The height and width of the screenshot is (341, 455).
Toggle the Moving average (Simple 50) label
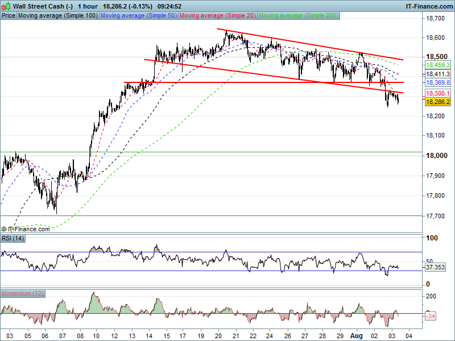[139, 16]
